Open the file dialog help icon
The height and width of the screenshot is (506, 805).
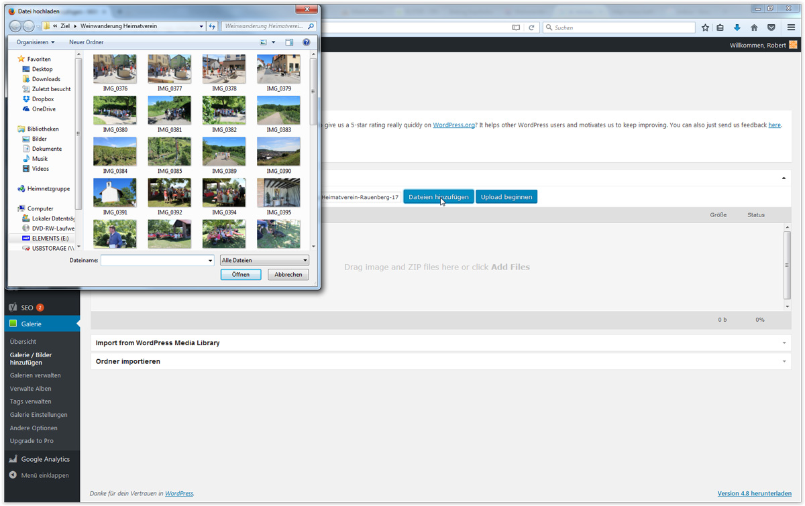coord(307,42)
